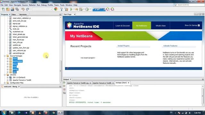
Task: Click the Open Project toolbar icon
Action: [12, 9]
